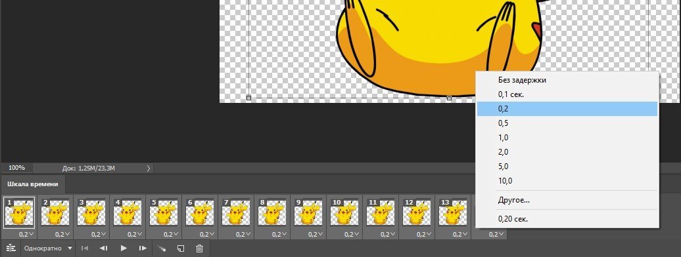This screenshot has height=257, width=681.
Task: Open frame 7 delay dropdown
Action: tap(243, 235)
